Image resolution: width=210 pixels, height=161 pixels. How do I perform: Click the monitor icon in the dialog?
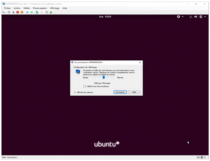point(78,72)
